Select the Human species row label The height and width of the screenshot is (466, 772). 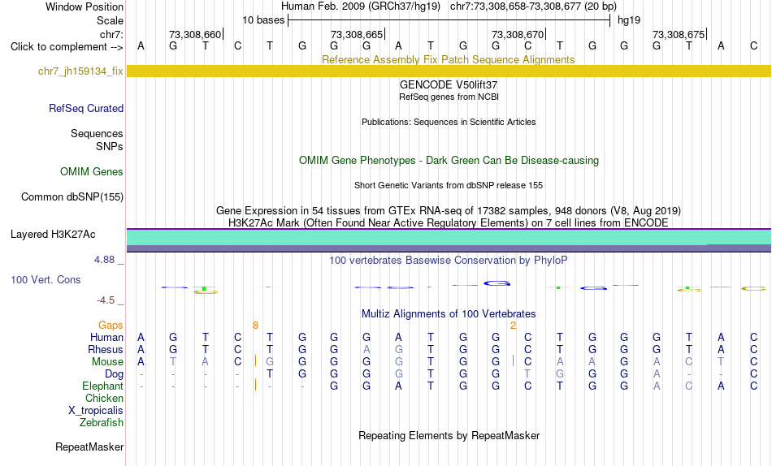point(106,338)
